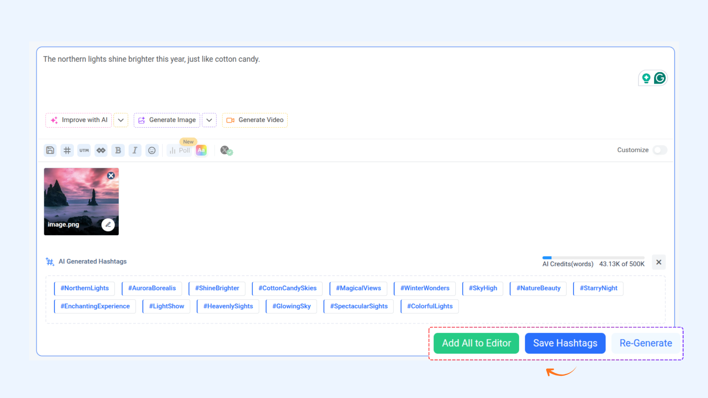
Task: Click the colorful text style icon
Action: pos(201,150)
